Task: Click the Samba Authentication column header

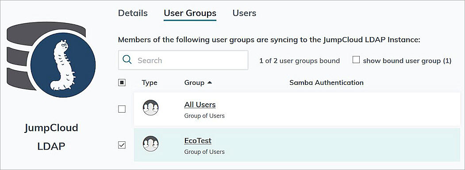Action: pos(326,83)
